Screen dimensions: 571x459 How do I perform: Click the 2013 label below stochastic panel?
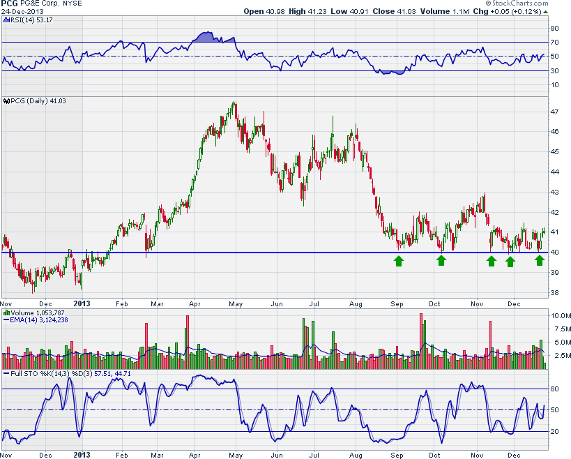coord(82,455)
